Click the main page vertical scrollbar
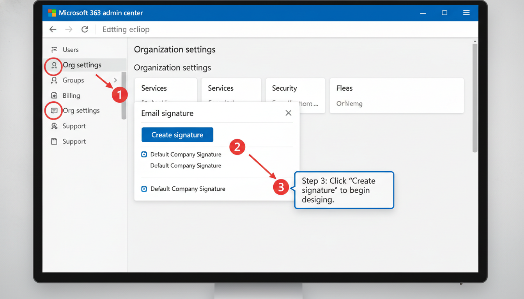The height and width of the screenshot is (299, 524). click(x=475, y=97)
